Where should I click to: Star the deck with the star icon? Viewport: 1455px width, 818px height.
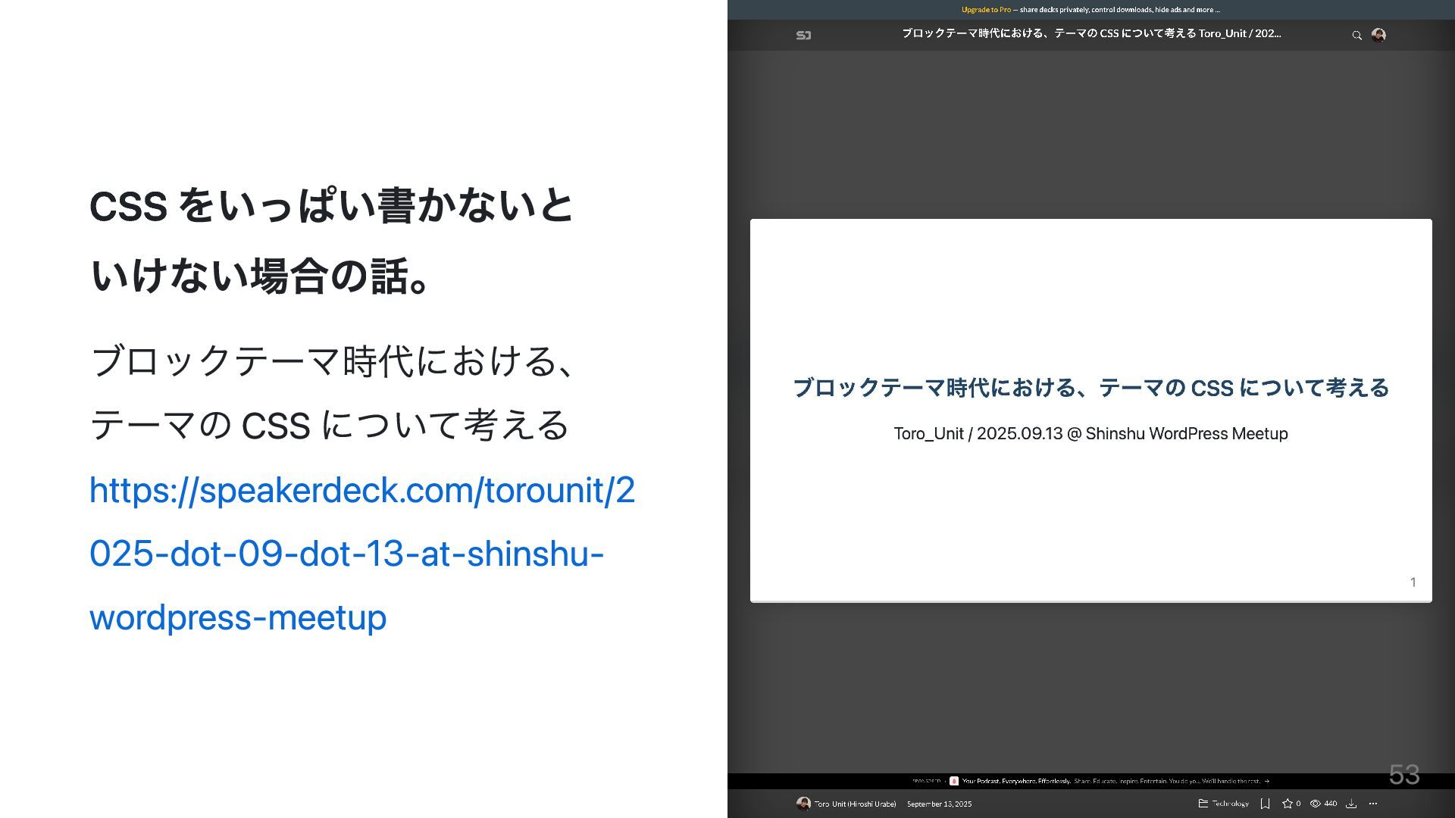(x=1287, y=804)
